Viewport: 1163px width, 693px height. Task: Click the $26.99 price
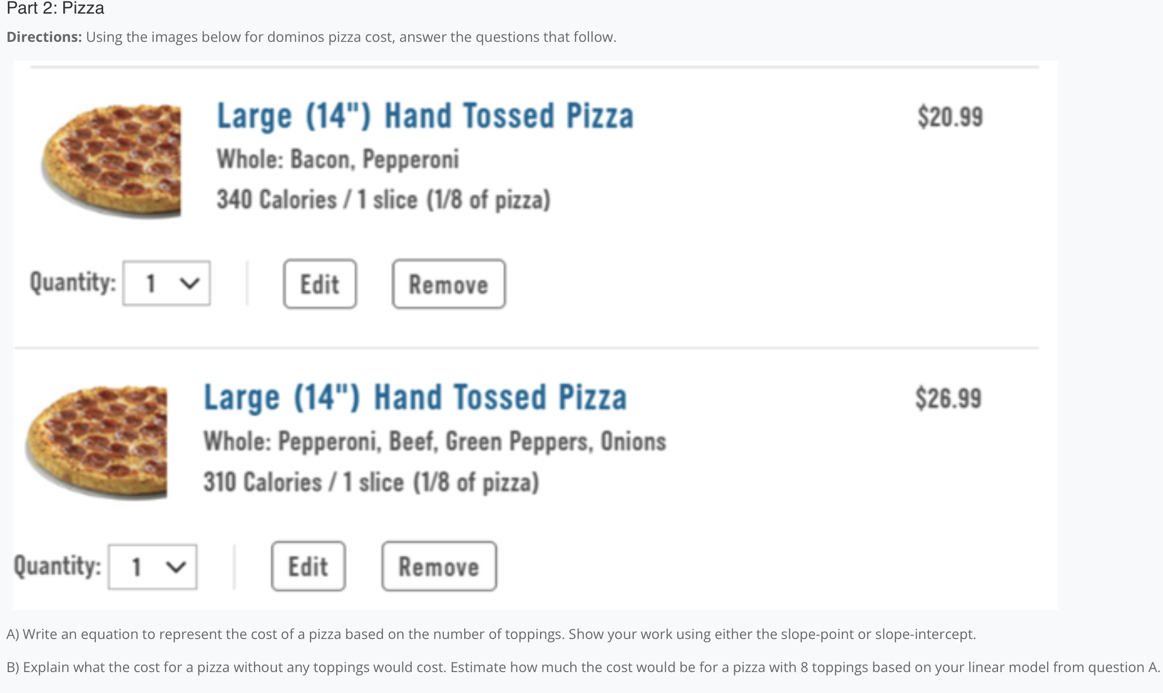coord(948,399)
